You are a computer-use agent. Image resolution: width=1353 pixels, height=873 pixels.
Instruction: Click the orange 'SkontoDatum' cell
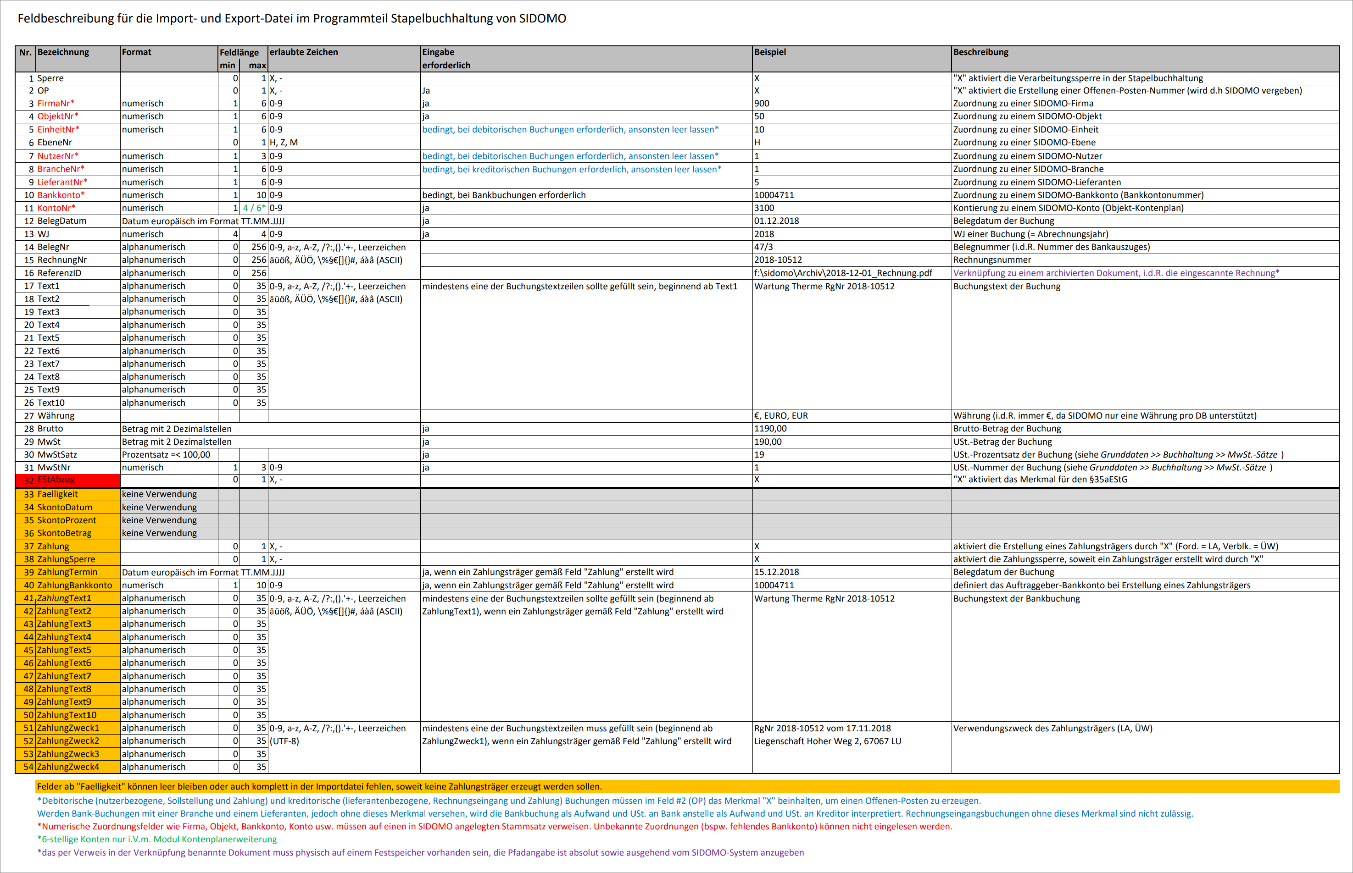[x=78, y=508]
